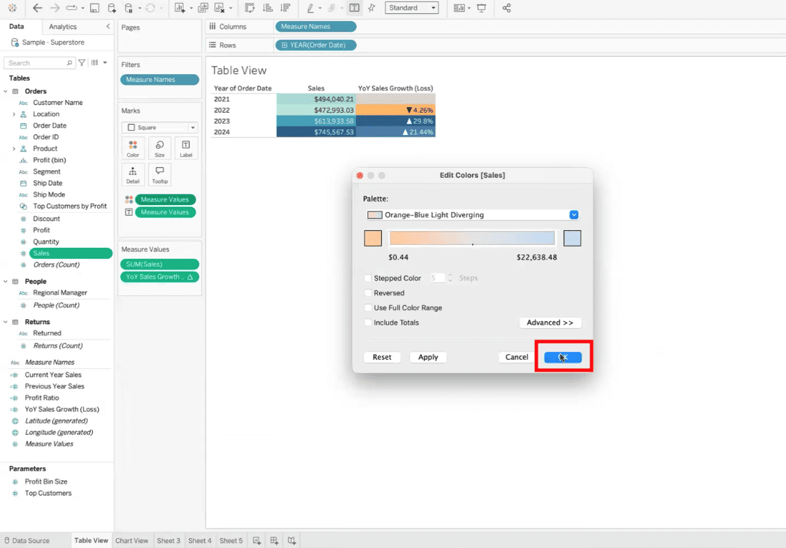Open the Orange-Blue Light Diverging palette dropdown
Image resolution: width=786 pixels, height=548 pixels.
point(574,215)
